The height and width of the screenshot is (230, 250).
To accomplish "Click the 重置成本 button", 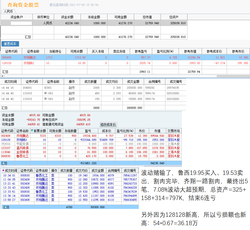I will [x=10, y=44].
